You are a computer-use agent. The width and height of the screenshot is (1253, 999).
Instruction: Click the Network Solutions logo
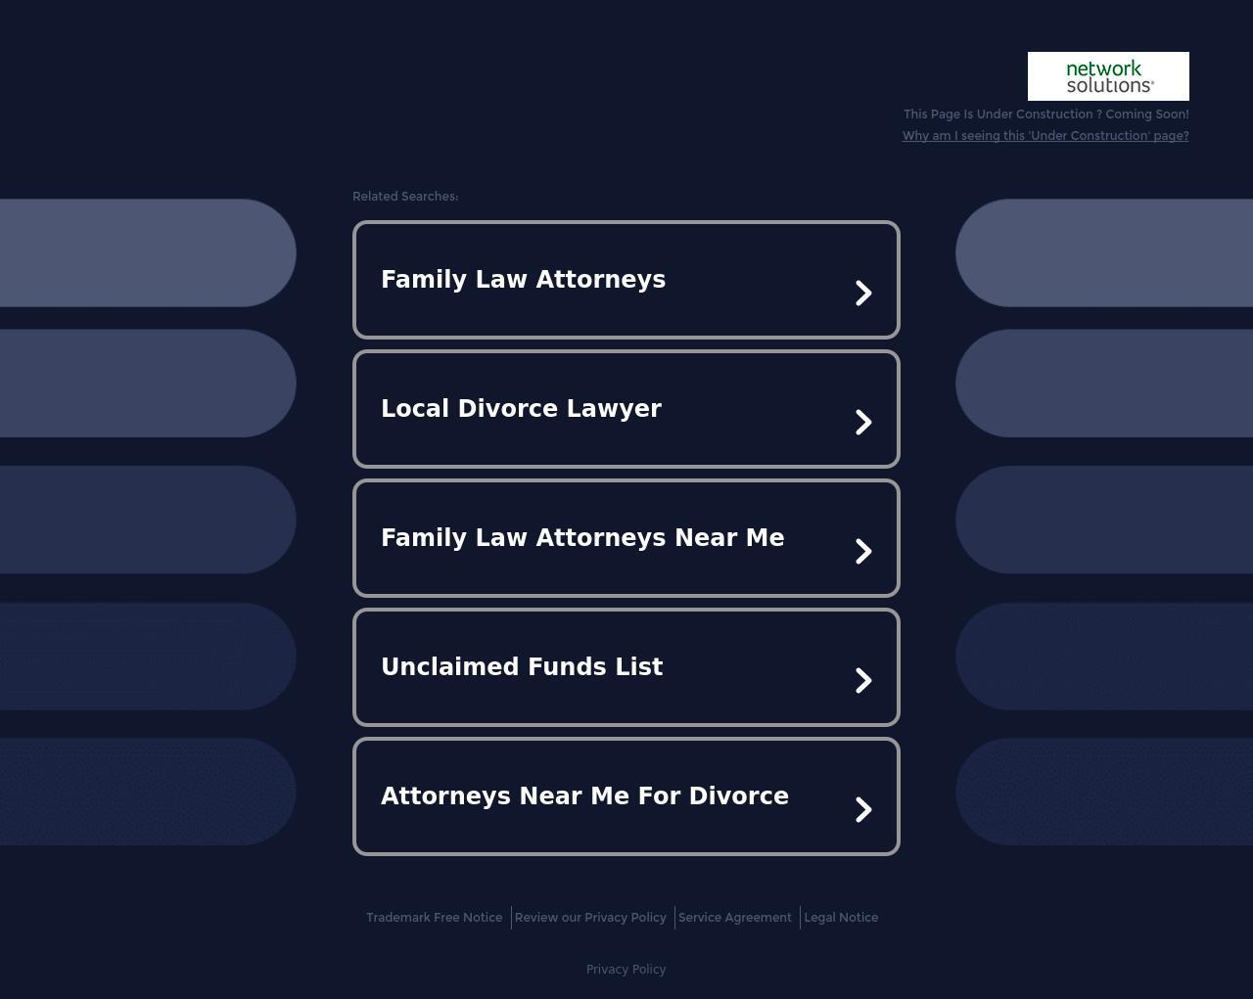click(x=1108, y=76)
